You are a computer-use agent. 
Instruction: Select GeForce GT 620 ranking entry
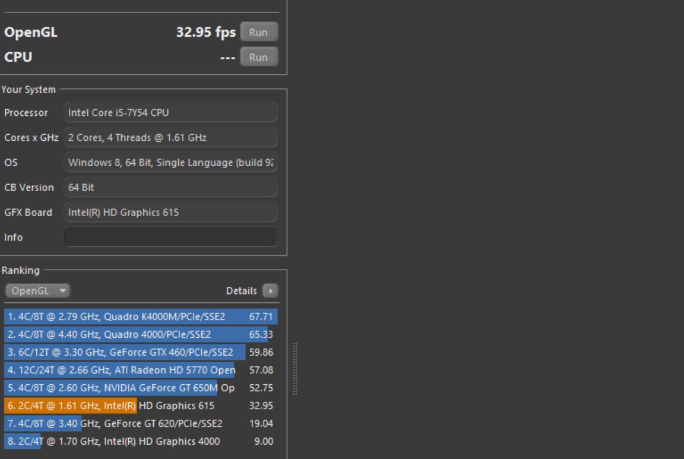click(x=141, y=423)
